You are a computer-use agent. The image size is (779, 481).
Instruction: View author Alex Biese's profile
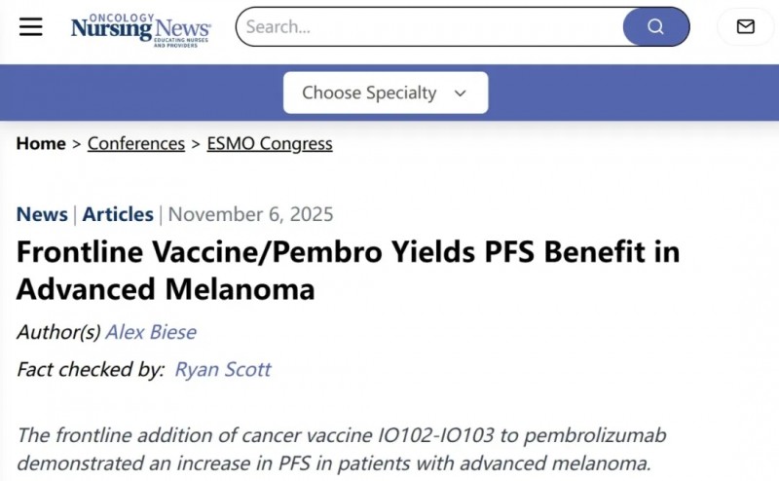[151, 332]
